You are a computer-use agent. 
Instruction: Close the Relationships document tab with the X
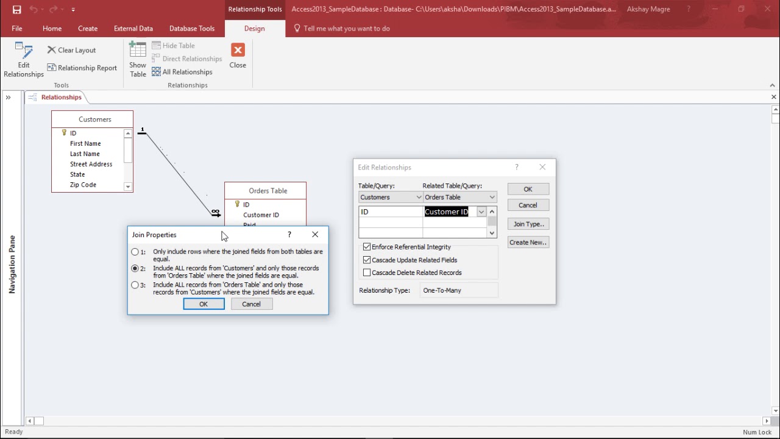[774, 97]
